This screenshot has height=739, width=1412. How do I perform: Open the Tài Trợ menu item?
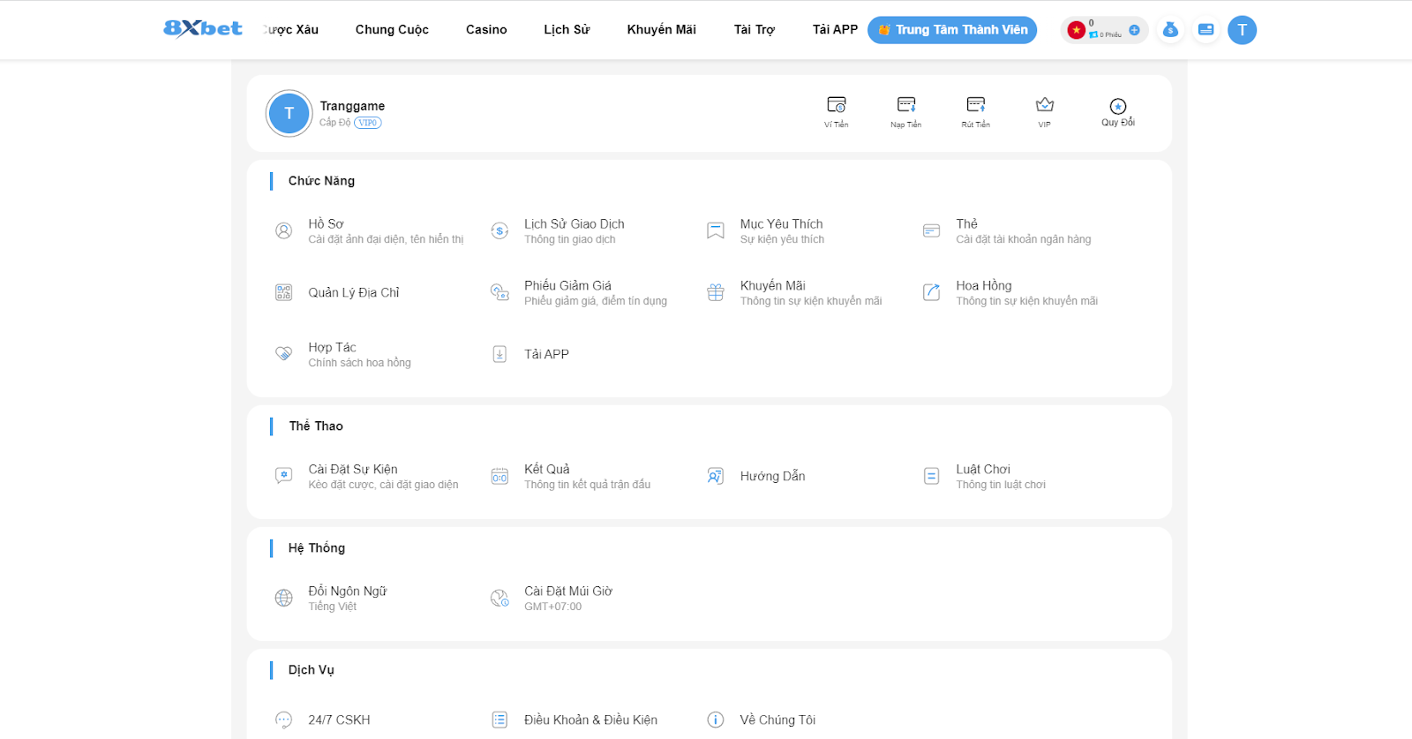[x=755, y=30]
